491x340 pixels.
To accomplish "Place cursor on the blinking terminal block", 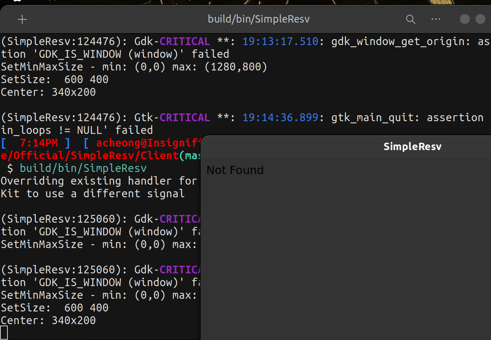I will tap(4, 332).
